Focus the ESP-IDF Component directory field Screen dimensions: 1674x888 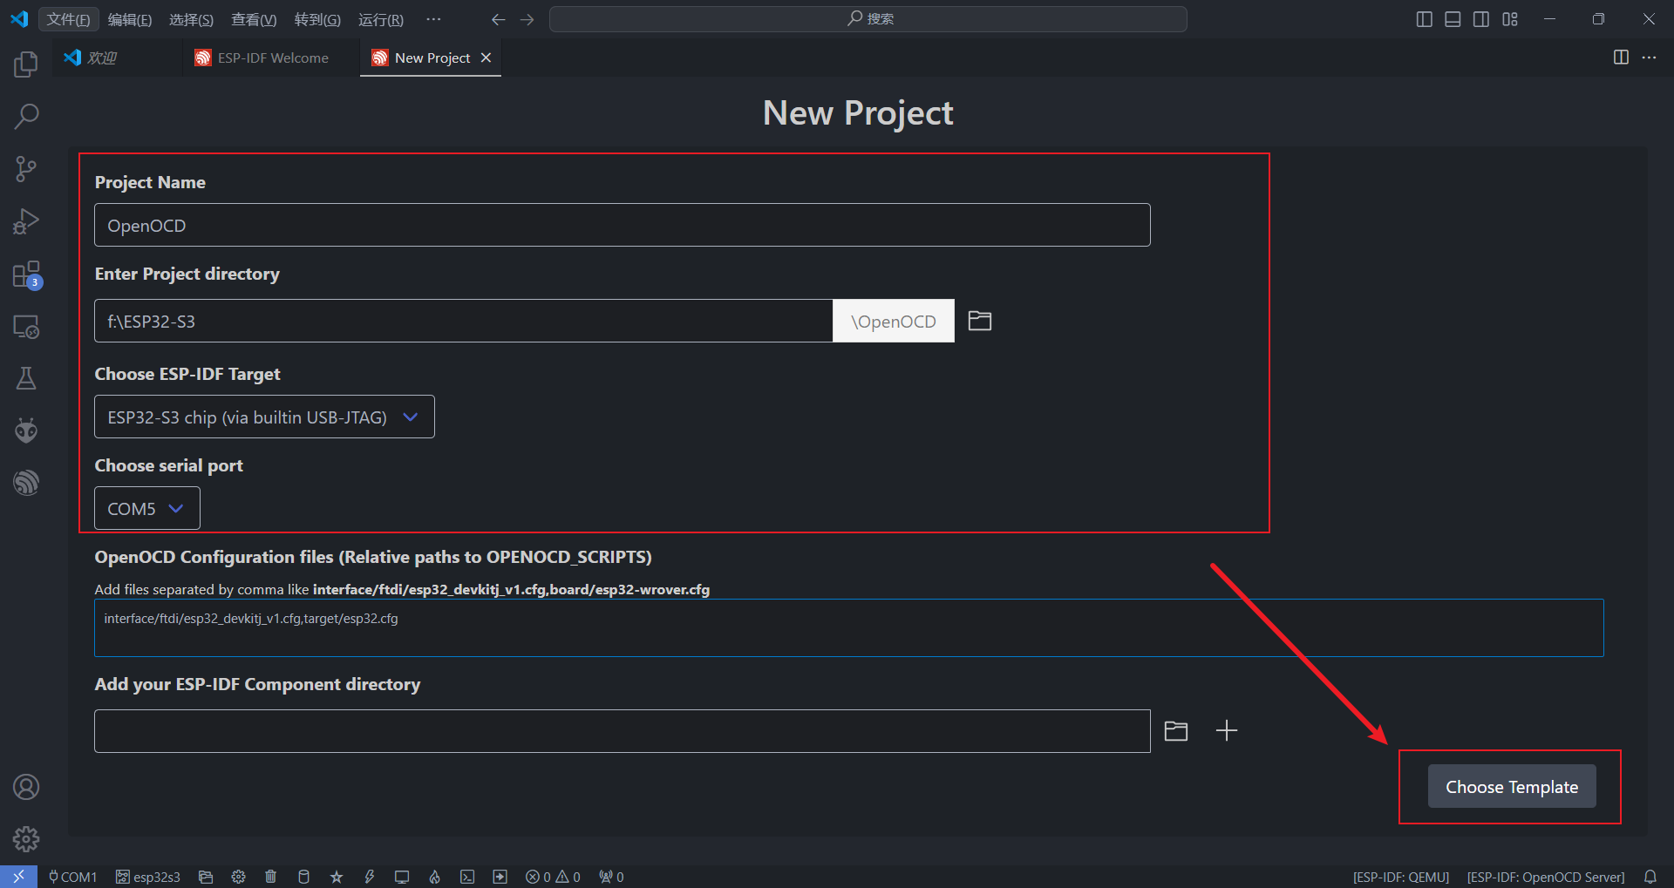(x=623, y=730)
